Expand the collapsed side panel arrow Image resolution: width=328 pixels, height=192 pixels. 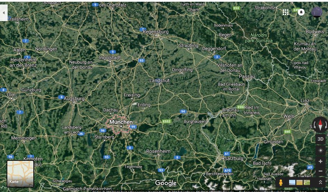coord(3,13)
